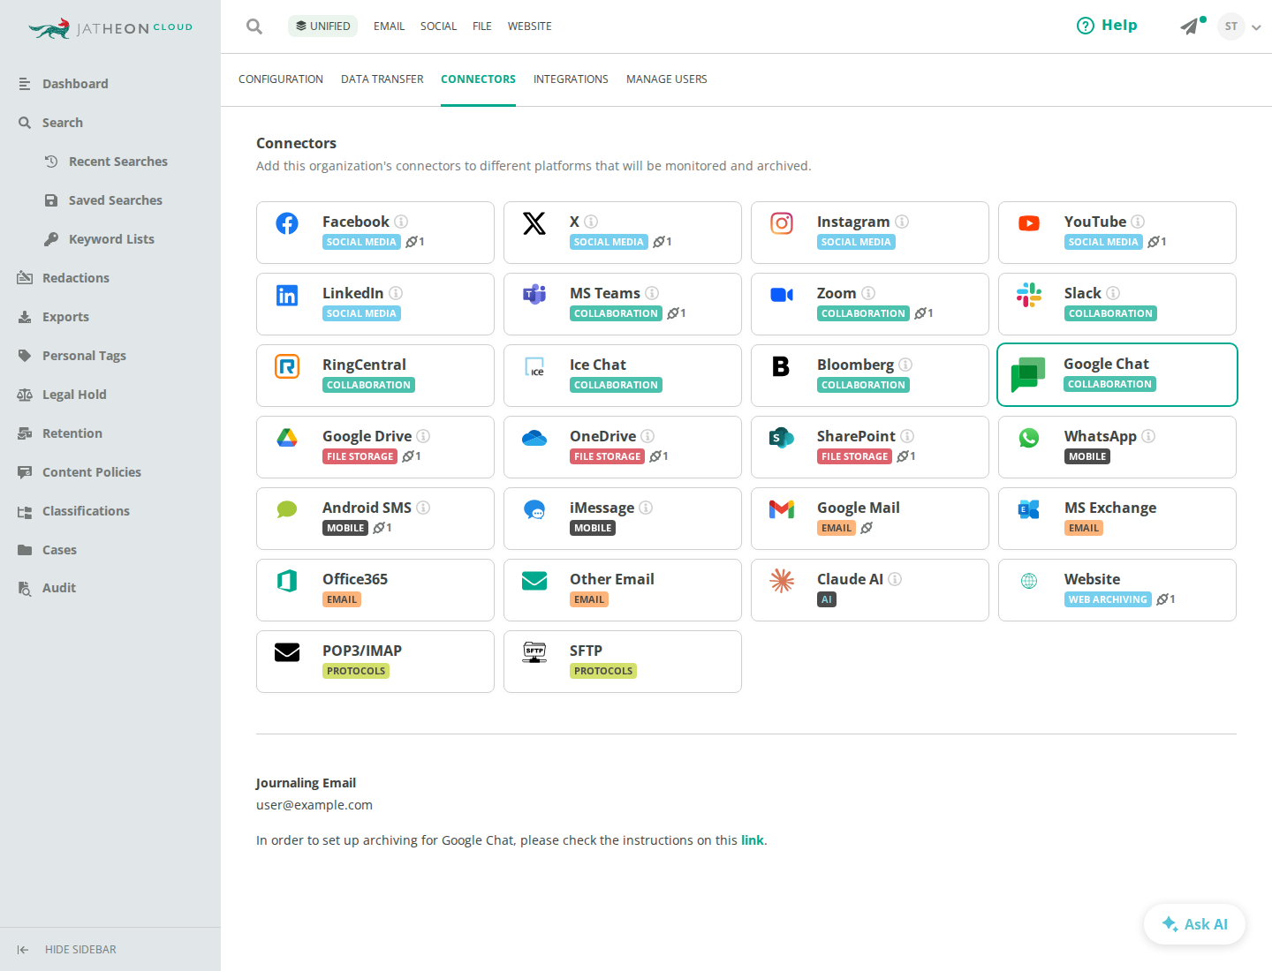
Task: Click the Jatheon Cloud logo
Action: pyautogui.click(x=110, y=28)
